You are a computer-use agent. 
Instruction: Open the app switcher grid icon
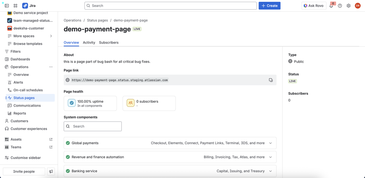point(16,6)
